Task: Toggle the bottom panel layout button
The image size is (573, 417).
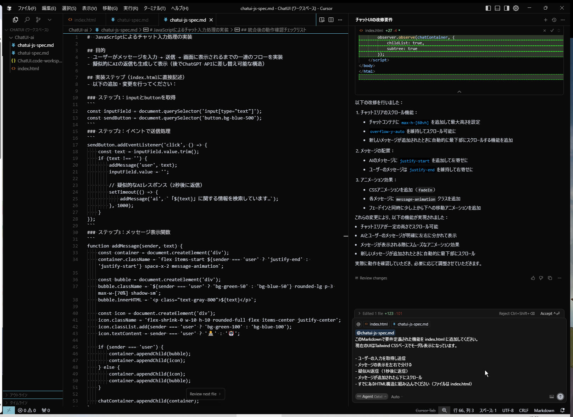Action: pos(497,8)
